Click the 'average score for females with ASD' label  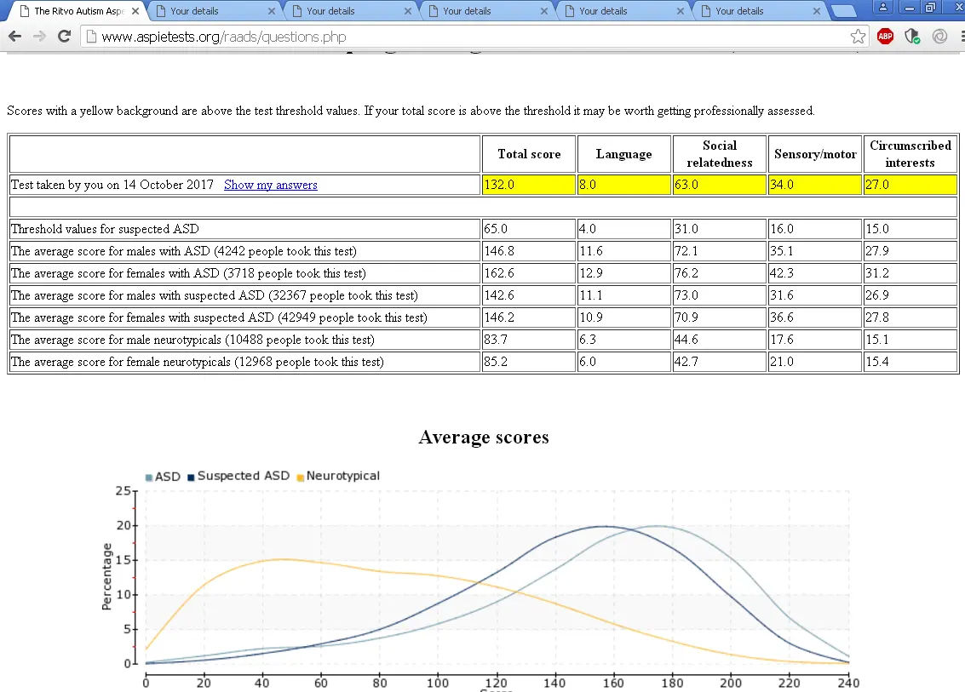[188, 273]
